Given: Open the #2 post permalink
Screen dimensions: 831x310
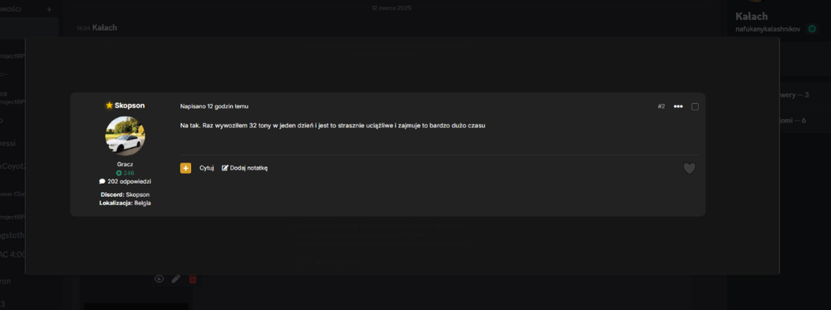Looking at the screenshot, I should [x=661, y=106].
